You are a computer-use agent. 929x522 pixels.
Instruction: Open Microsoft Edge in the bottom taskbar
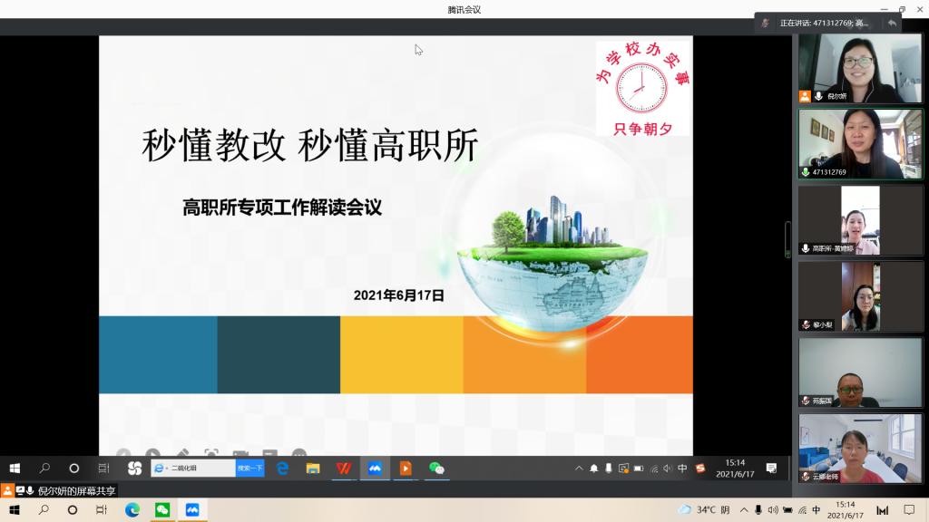132,510
